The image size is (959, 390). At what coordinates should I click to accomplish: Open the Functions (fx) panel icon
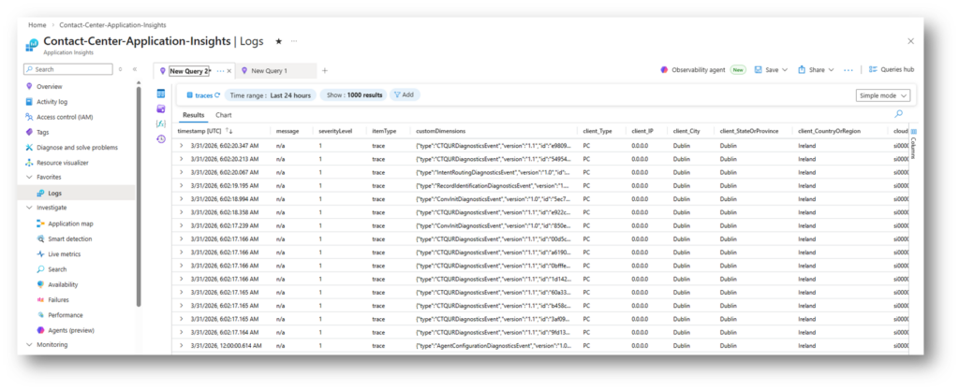tap(161, 123)
